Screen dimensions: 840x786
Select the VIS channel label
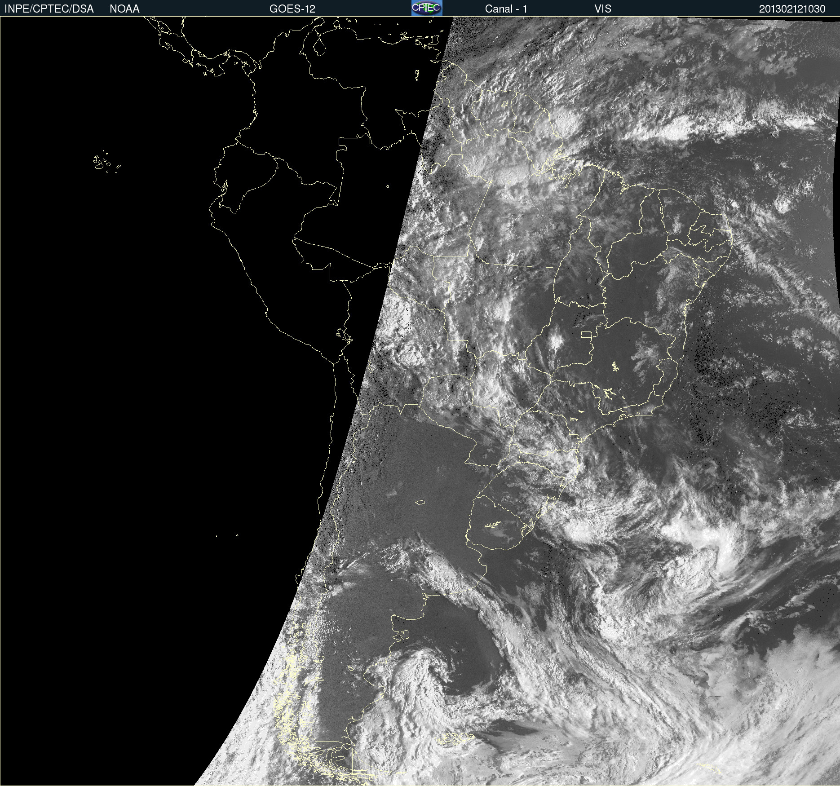(x=603, y=9)
